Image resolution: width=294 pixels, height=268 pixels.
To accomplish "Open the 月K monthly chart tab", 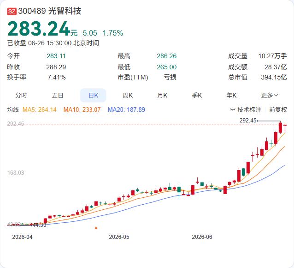I will tap(162, 95).
